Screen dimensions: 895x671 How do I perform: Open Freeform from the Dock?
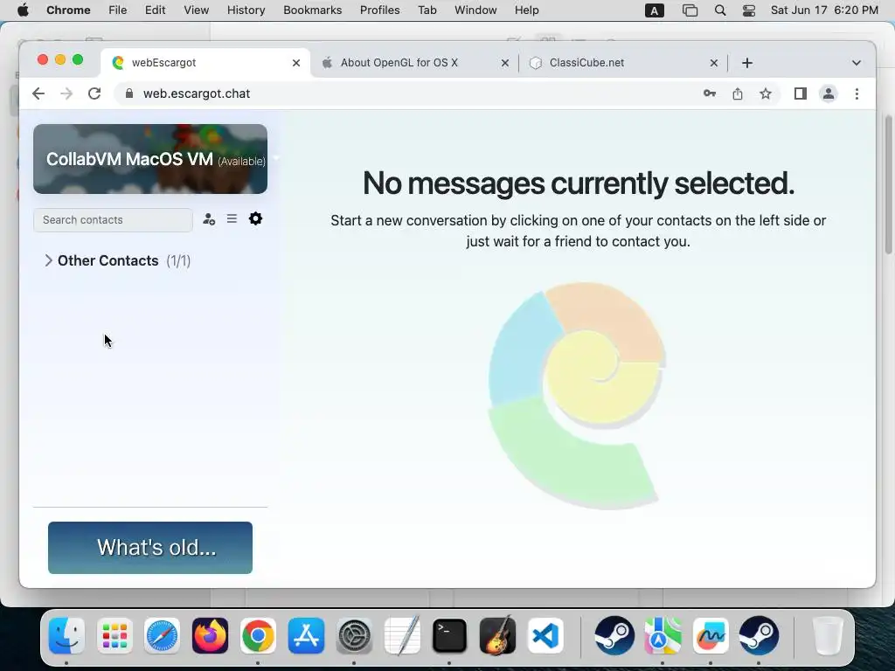(x=711, y=636)
